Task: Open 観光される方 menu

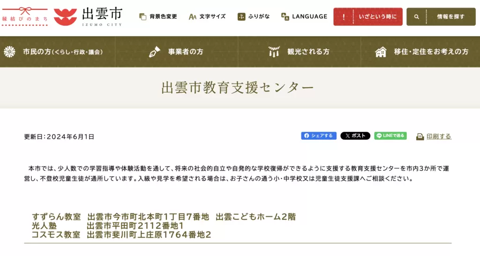Action: [x=299, y=52]
